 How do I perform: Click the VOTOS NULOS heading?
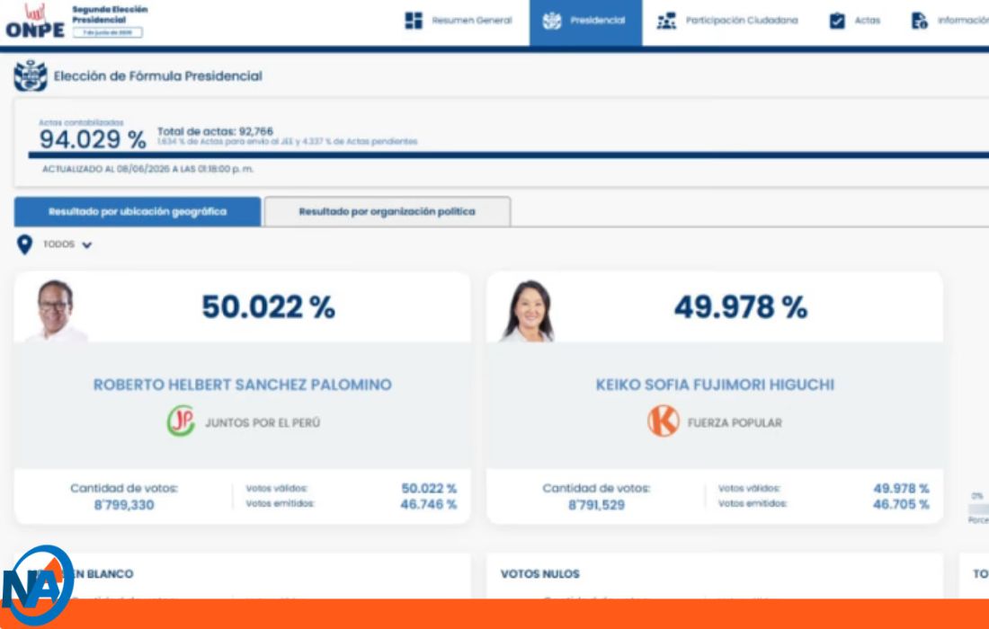coord(540,574)
